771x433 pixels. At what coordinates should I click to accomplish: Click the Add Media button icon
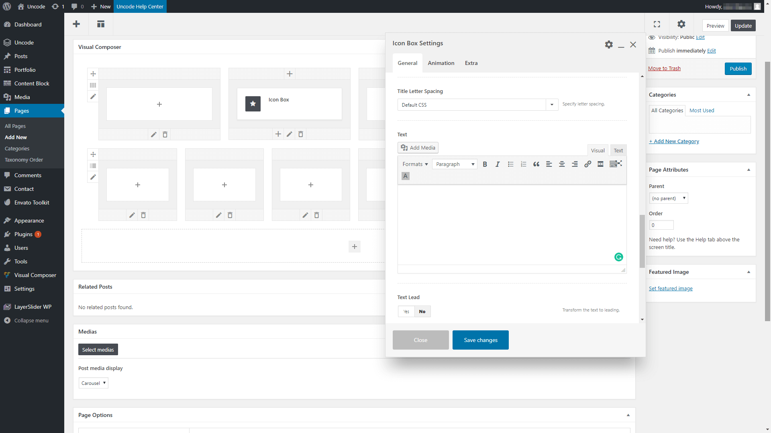click(x=404, y=148)
